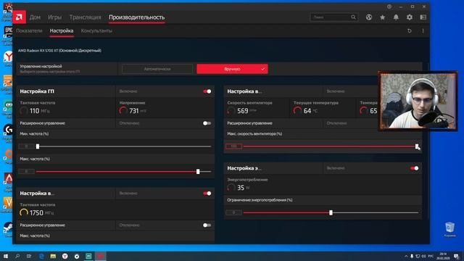Image resolution: width=464 pixels, height=261 pixels.
Task: Toggle Настройка ГП enabled switch
Action: (207, 91)
